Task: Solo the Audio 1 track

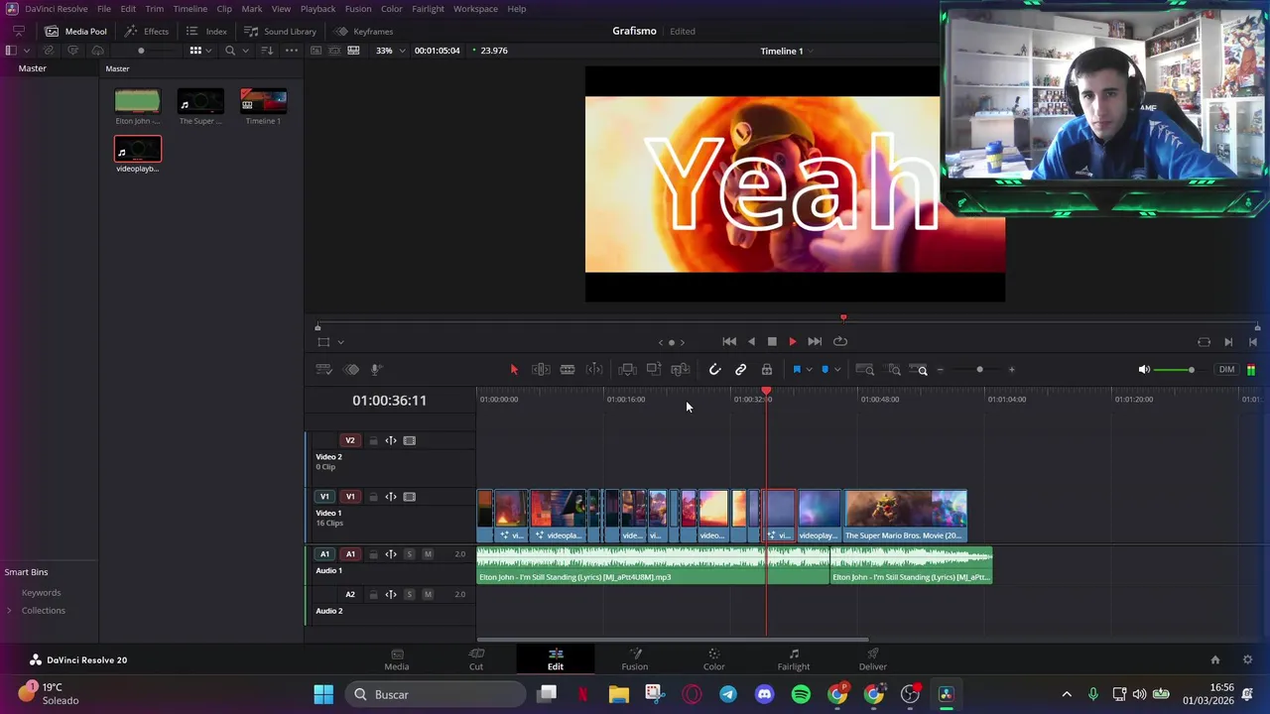Action: pos(409,554)
